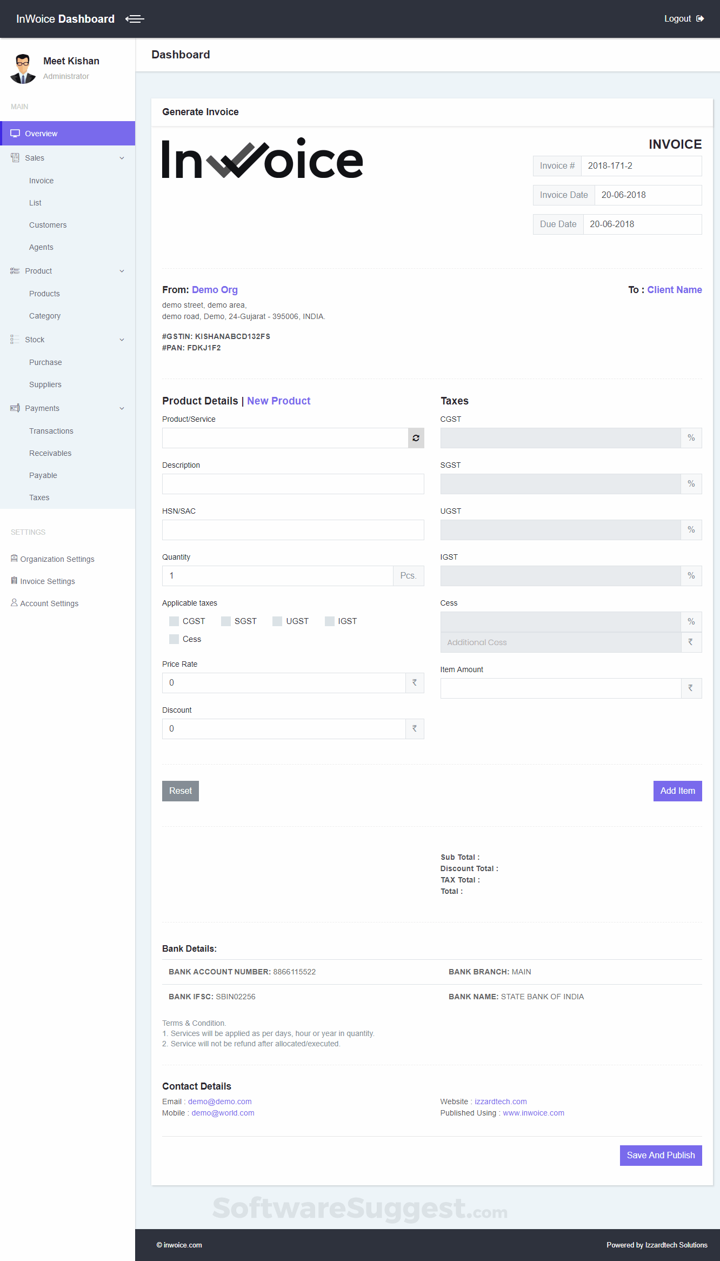This screenshot has height=1261, width=720.
Task: Click the Payments icon in sidebar
Action: tap(15, 408)
